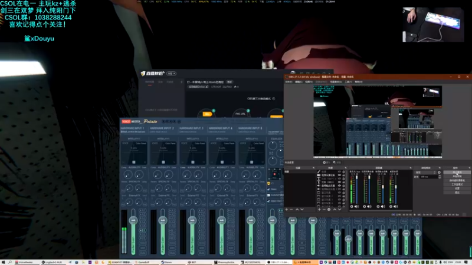Click the OBS preview canvas

[x=378, y=121]
